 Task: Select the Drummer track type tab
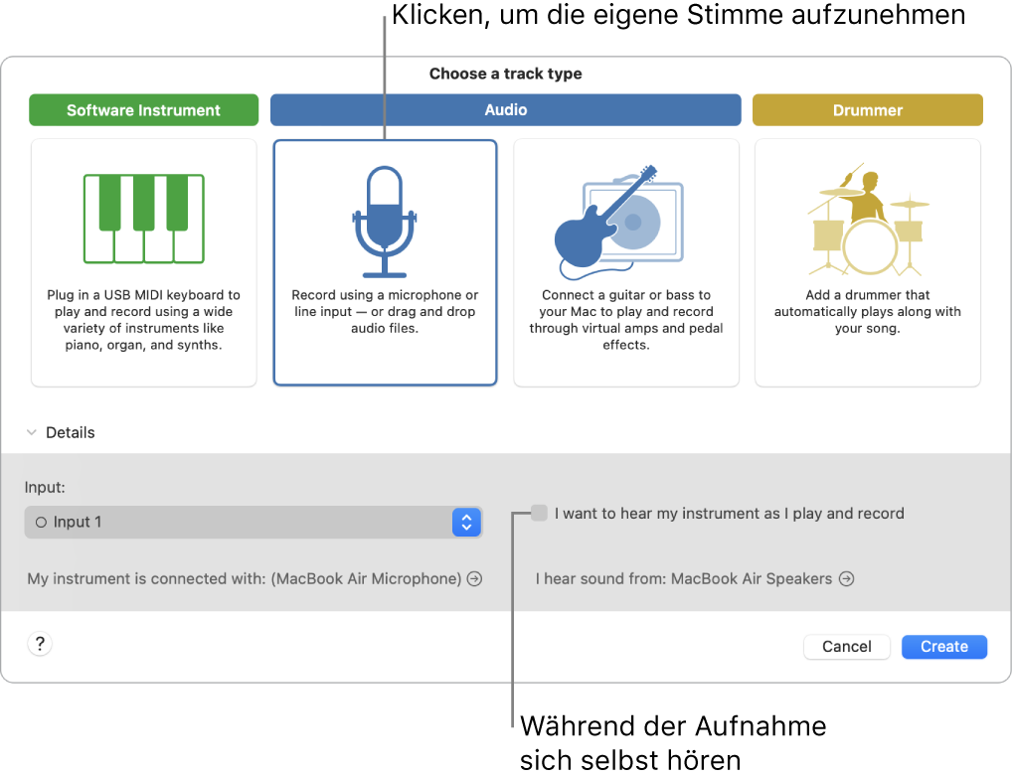click(x=867, y=109)
